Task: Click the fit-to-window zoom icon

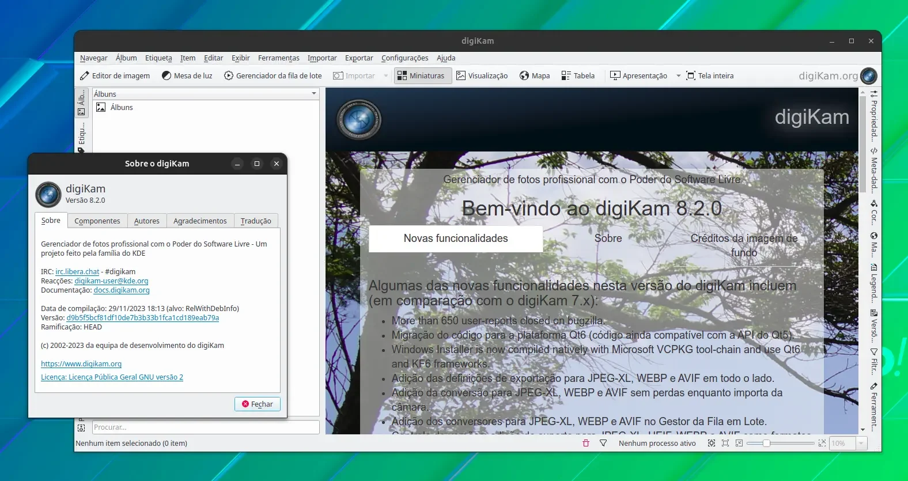Action: pos(725,443)
